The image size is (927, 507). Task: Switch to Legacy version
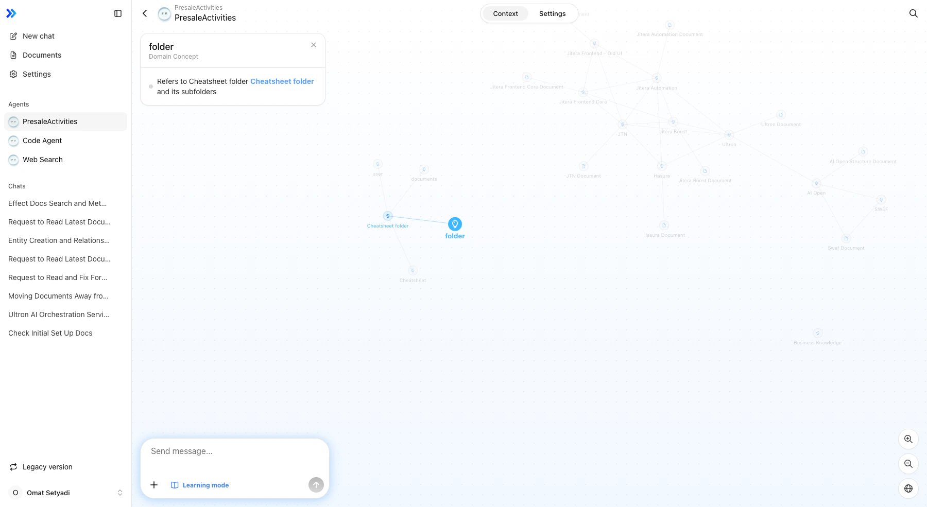[x=66, y=467]
